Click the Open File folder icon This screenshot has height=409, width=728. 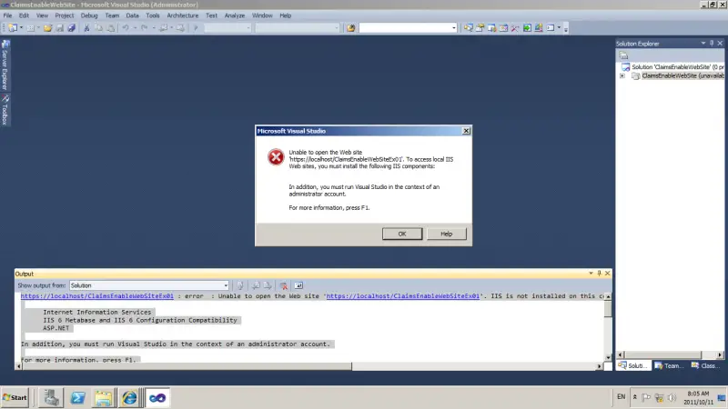[48, 28]
